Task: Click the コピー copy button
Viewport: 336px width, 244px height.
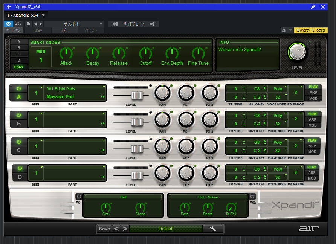Action: point(64,30)
